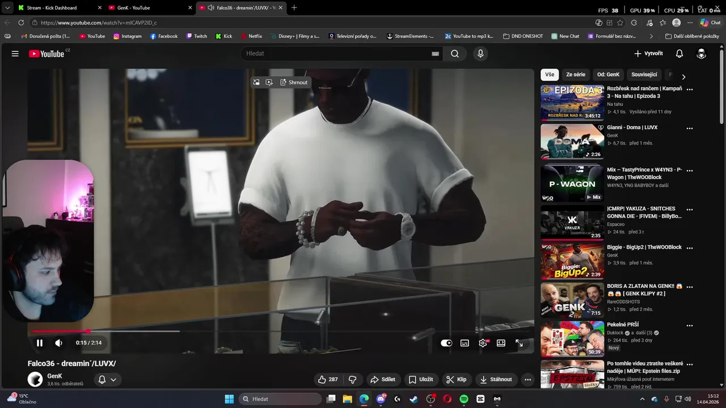Open Gianni - Doma | LUVX video
Viewport: 726px width, 408px height.
tap(632, 127)
